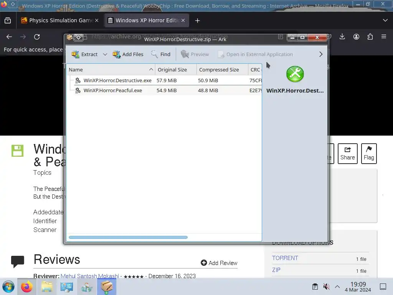This screenshot has width=393, height=295.
Task: Sort by Compressed Size column
Action: click(222, 70)
